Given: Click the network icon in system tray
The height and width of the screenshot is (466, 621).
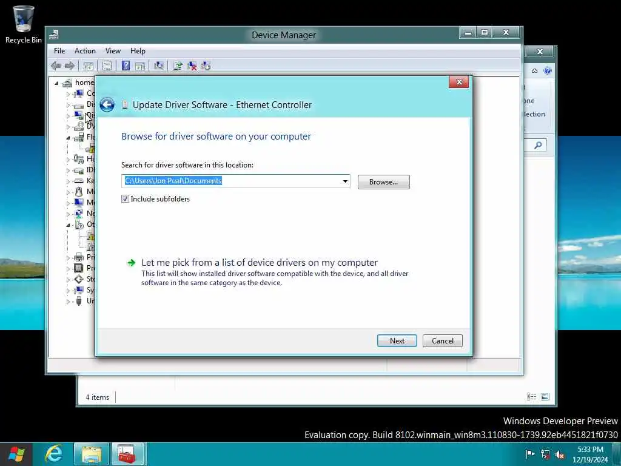Looking at the screenshot, I should tap(545, 454).
